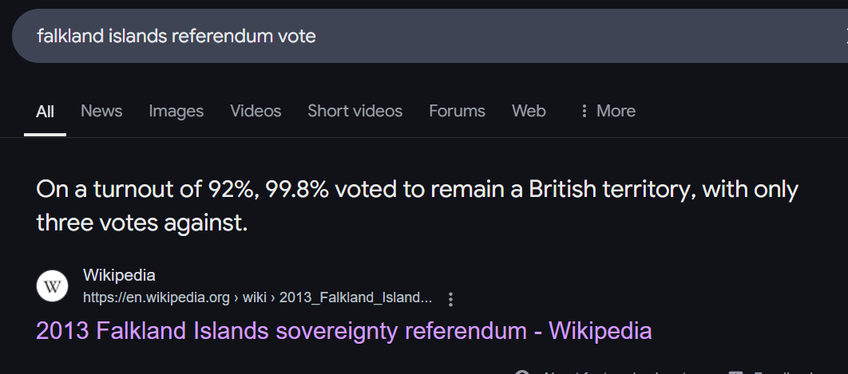Show the Short videos results
The width and height of the screenshot is (848, 374).
355,111
